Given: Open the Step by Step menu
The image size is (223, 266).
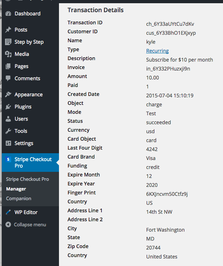Looking at the screenshot, I should click(x=29, y=42).
